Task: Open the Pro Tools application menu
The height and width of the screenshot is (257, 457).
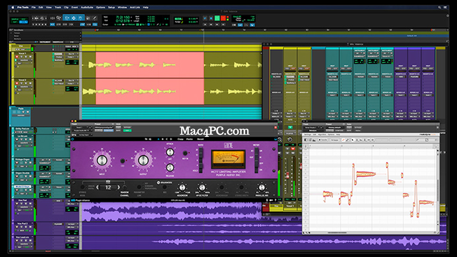Action: (x=23, y=7)
